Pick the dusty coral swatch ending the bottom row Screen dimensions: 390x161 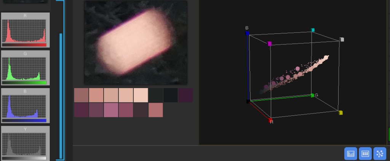pyautogui.click(x=156, y=110)
